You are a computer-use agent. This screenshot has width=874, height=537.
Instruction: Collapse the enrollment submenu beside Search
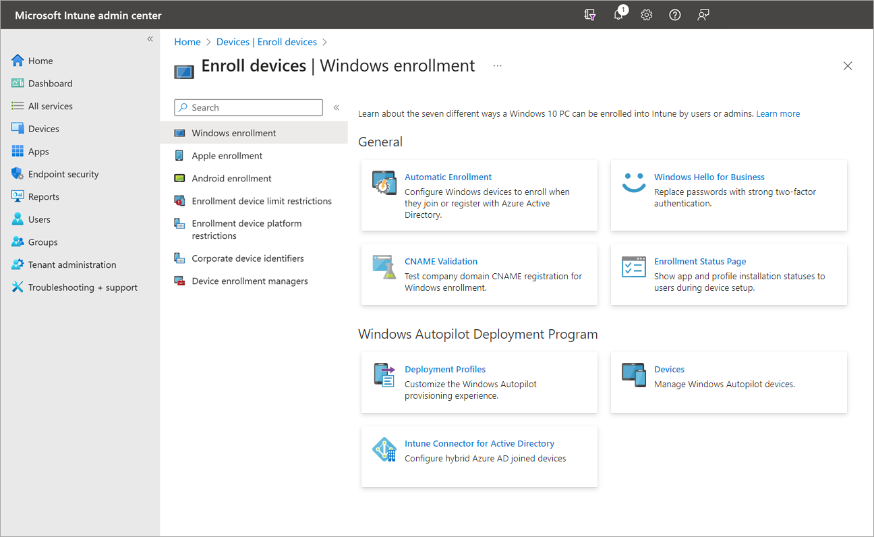[x=337, y=107]
